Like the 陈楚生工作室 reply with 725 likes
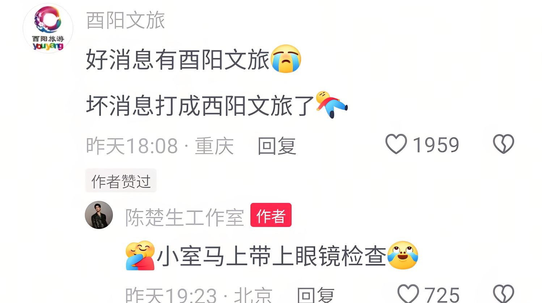Viewport: 542px width, 303px height. [408, 293]
